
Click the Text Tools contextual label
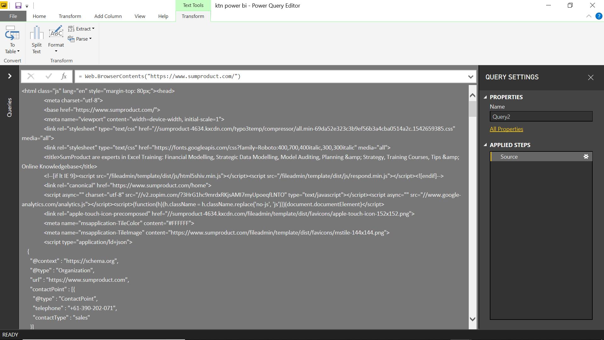(193, 5)
